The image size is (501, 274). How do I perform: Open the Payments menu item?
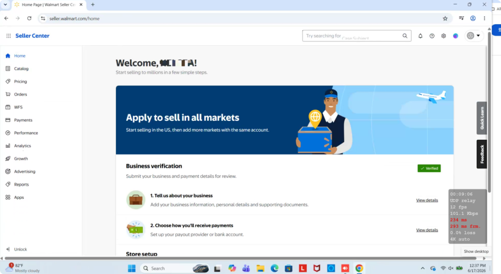[x=23, y=120]
